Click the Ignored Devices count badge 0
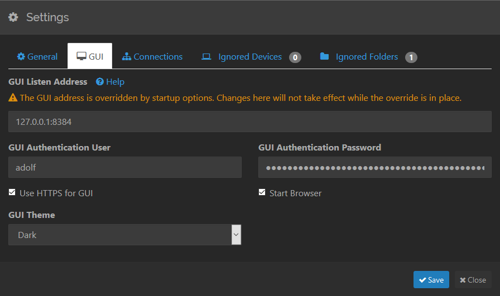 295,57
